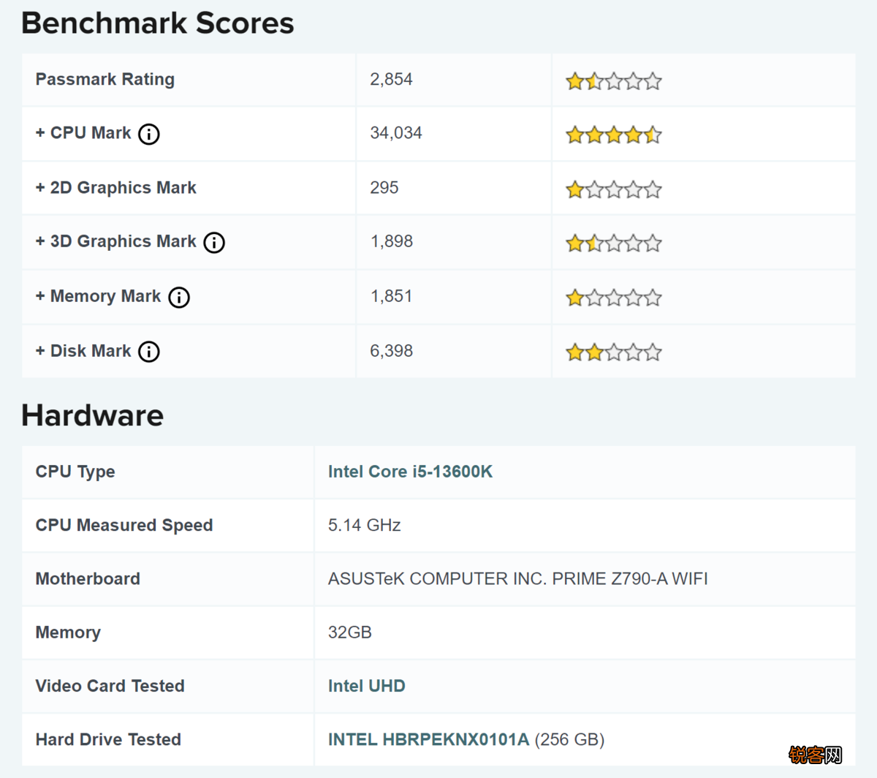
Task: Click the CPU Measured Speed label
Action: (124, 525)
